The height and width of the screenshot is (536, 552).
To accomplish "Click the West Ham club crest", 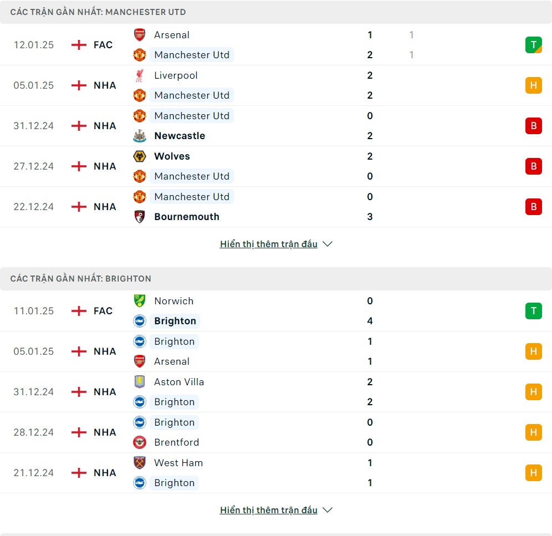I will click(140, 463).
